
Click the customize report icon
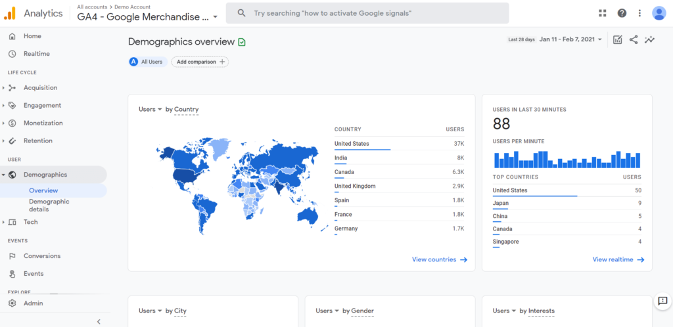tap(618, 40)
